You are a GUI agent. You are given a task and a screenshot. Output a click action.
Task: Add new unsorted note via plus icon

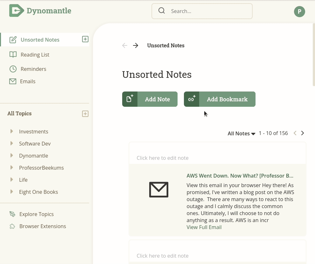85,39
